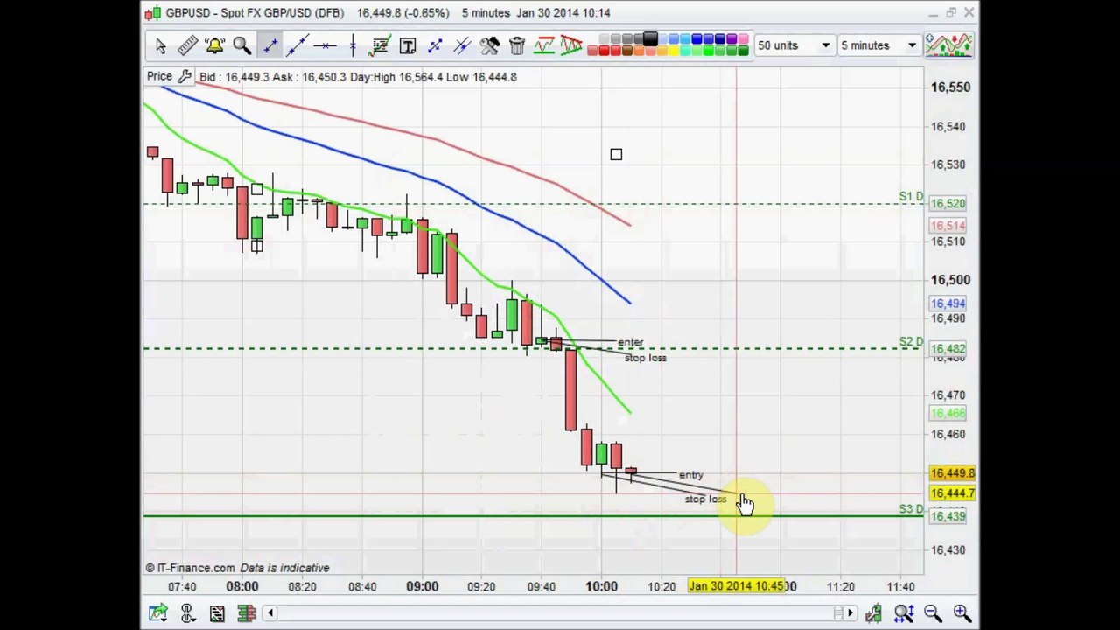1120x630 pixels.
Task: Click the Price panel label
Action: click(159, 77)
